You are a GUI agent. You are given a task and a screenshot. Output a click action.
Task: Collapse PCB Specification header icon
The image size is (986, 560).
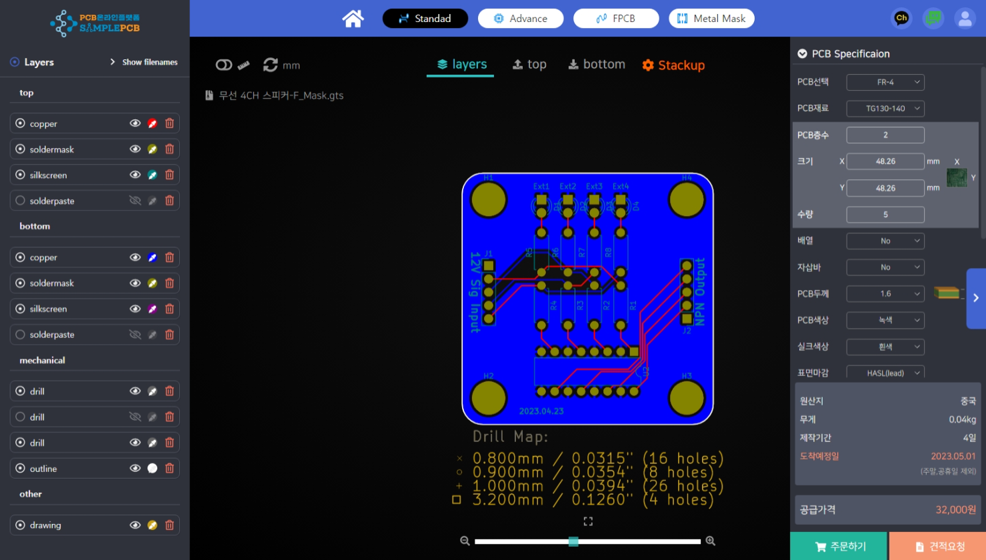(x=802, y=54)
